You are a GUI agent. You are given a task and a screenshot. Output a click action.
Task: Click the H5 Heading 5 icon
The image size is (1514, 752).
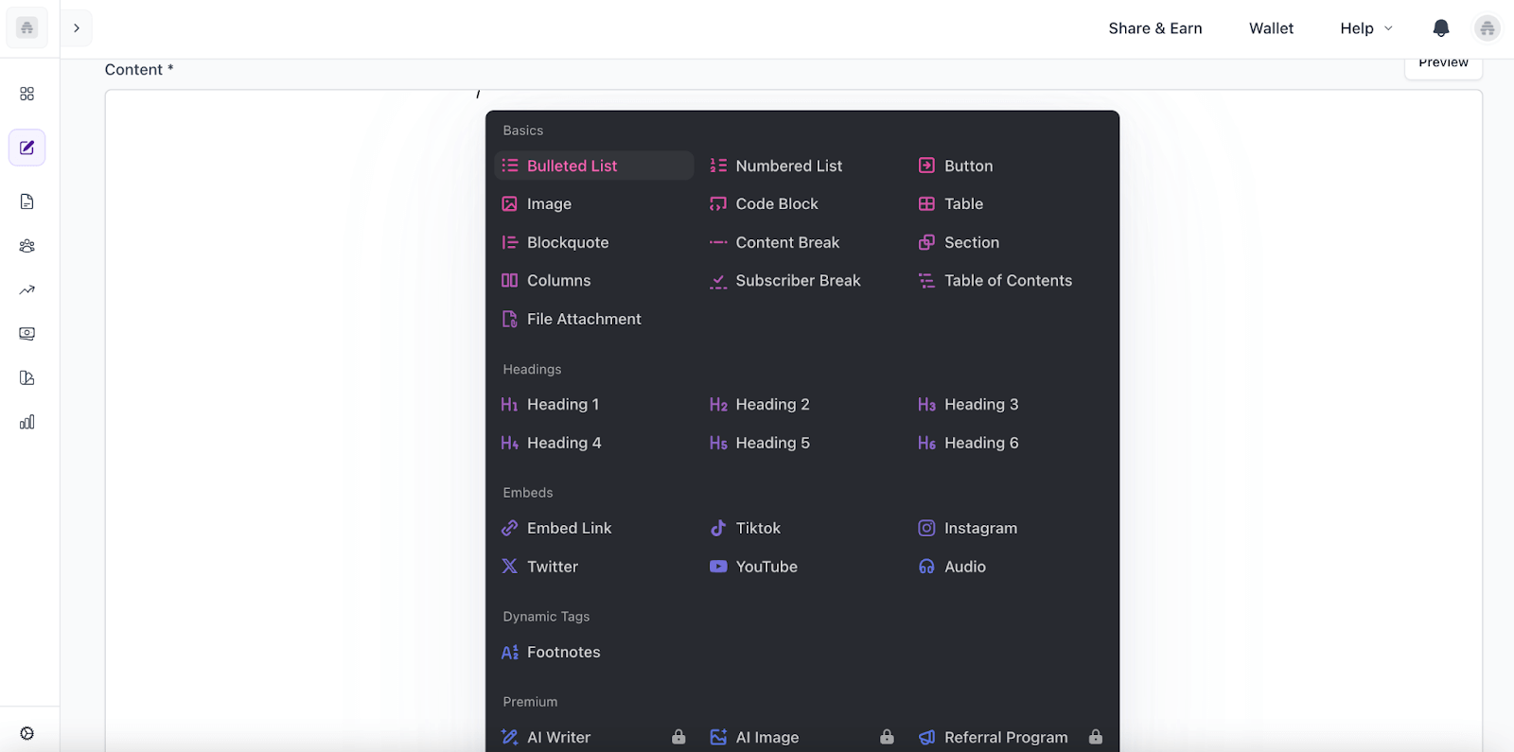point(718,443)
